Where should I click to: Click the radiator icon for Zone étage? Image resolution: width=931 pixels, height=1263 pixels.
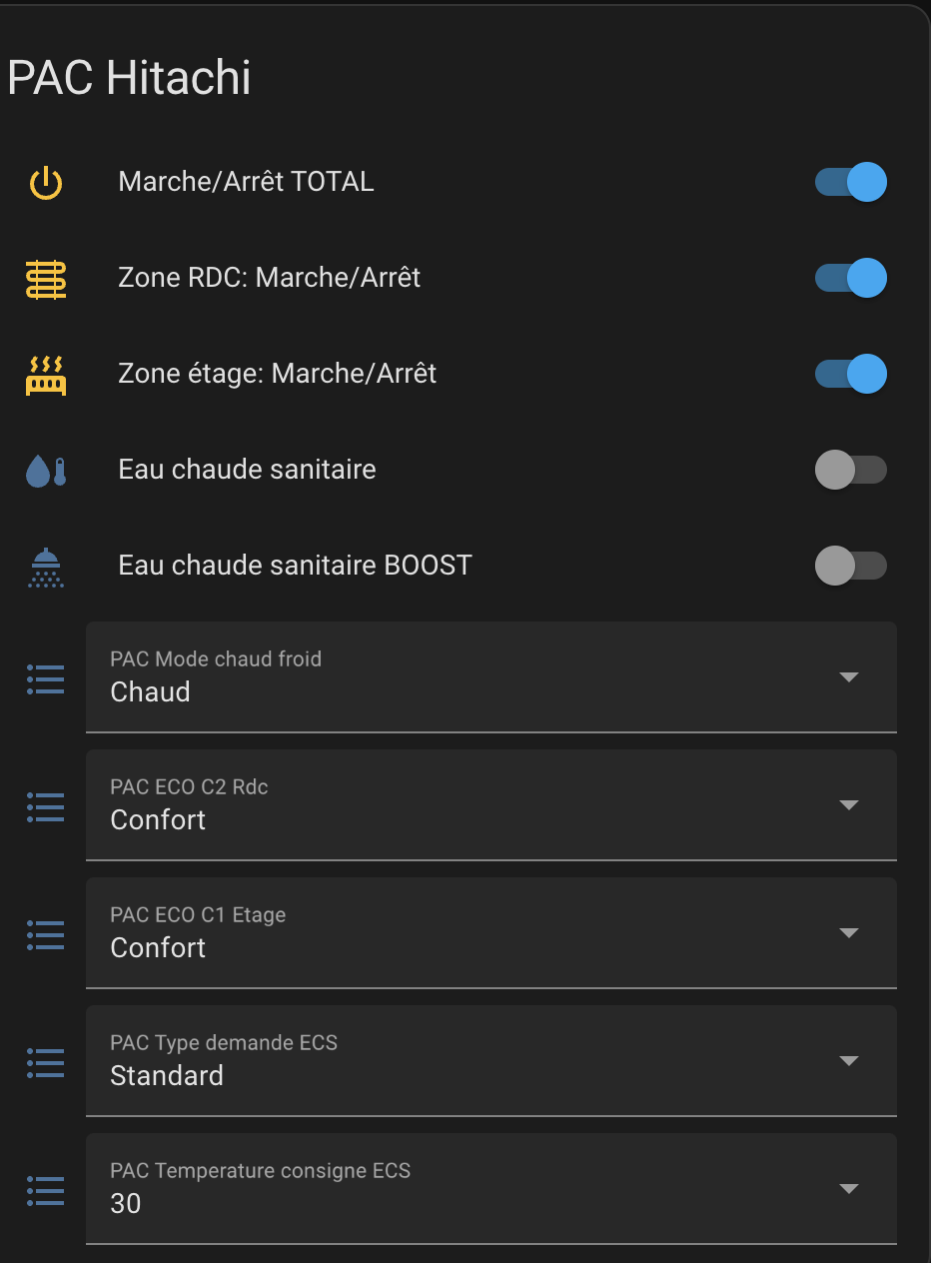[x=46, y=375]
